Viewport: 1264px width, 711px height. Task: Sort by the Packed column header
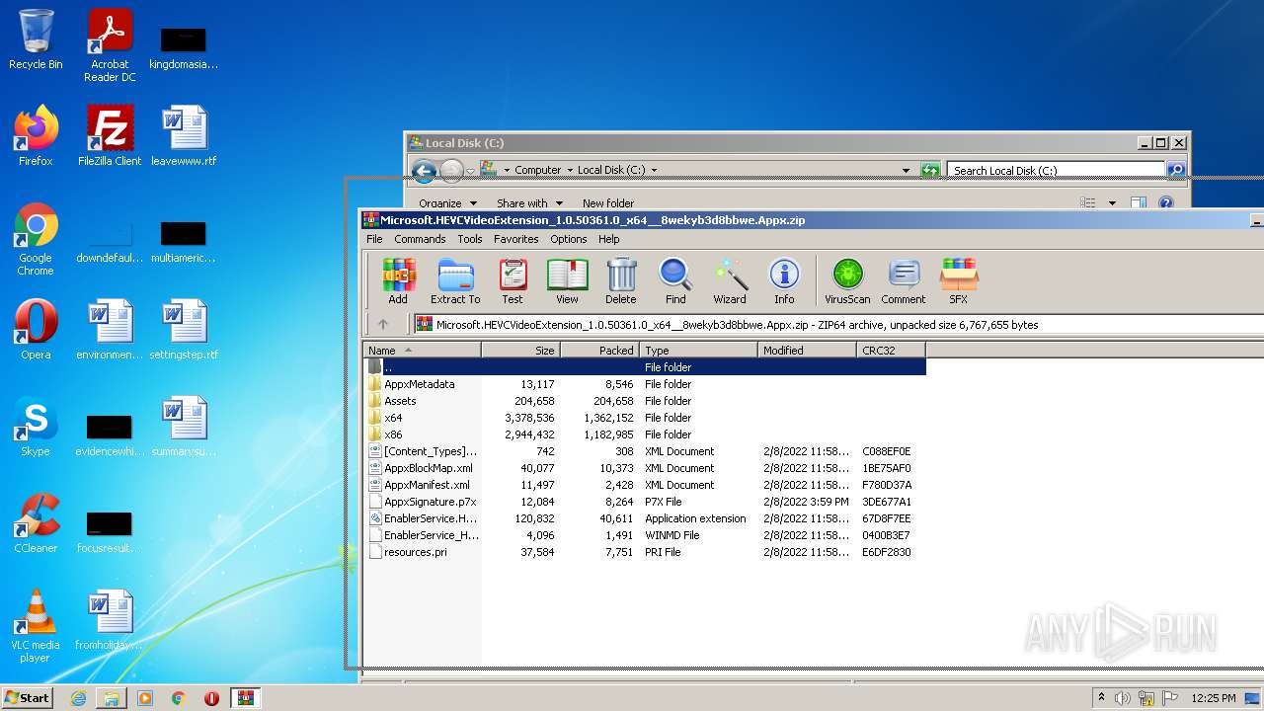[599, 351]
